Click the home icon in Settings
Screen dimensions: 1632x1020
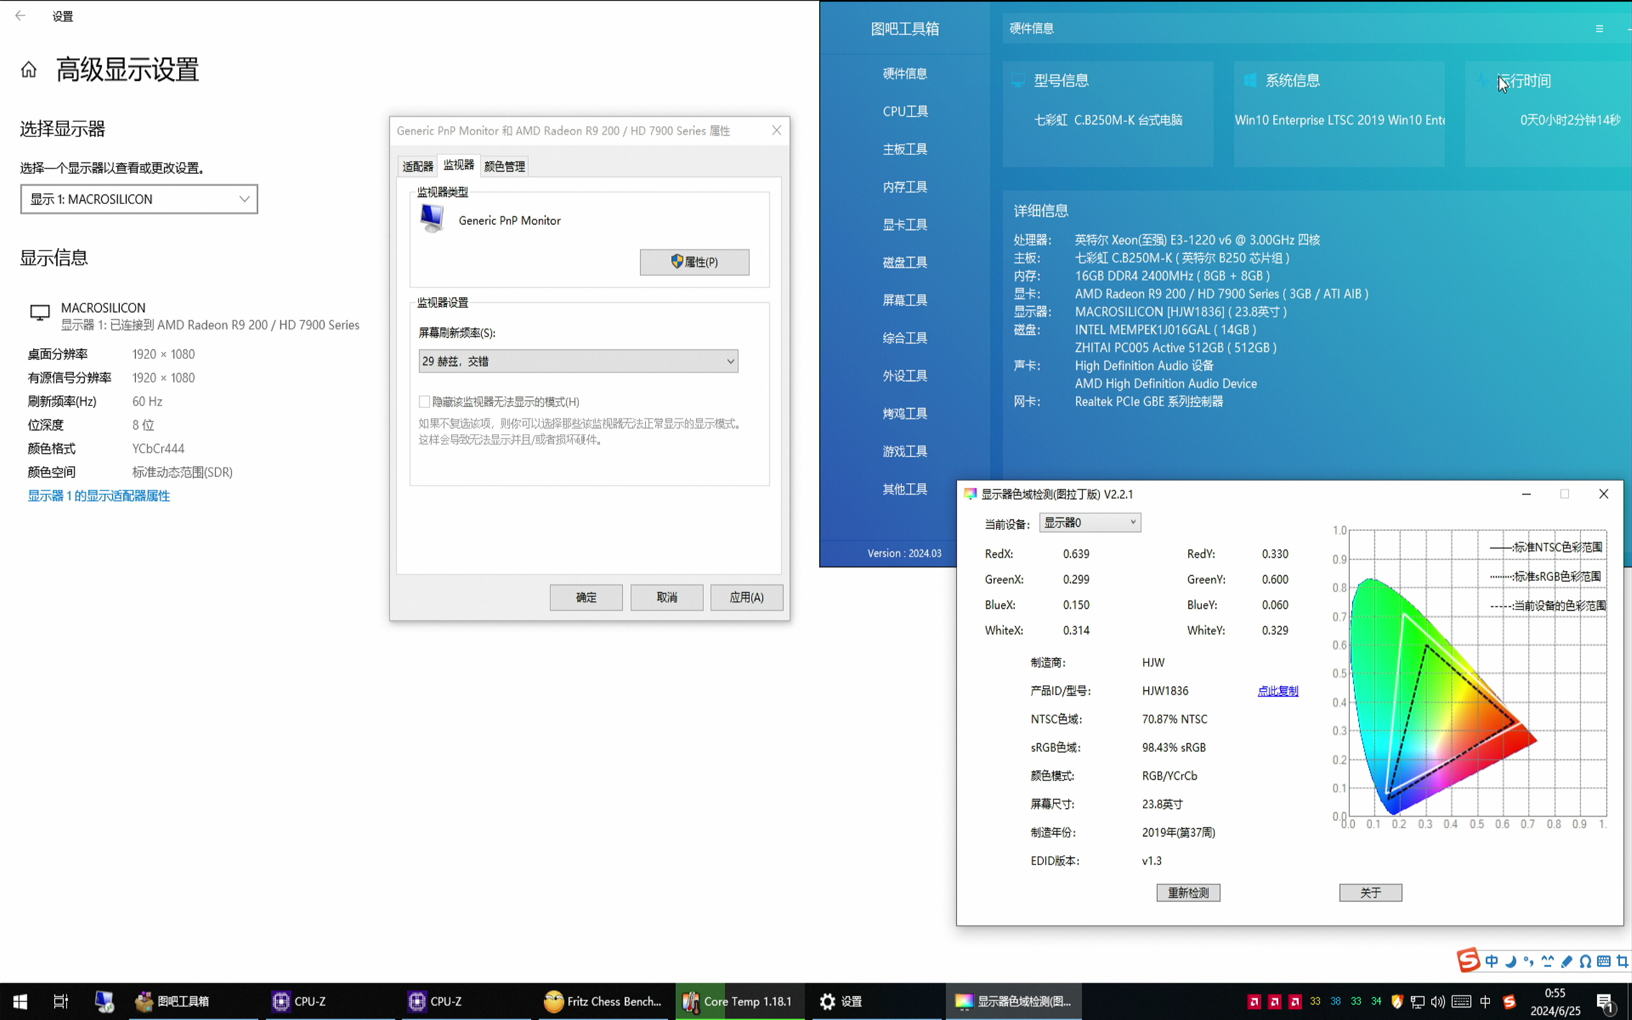[x=28, y=69]
